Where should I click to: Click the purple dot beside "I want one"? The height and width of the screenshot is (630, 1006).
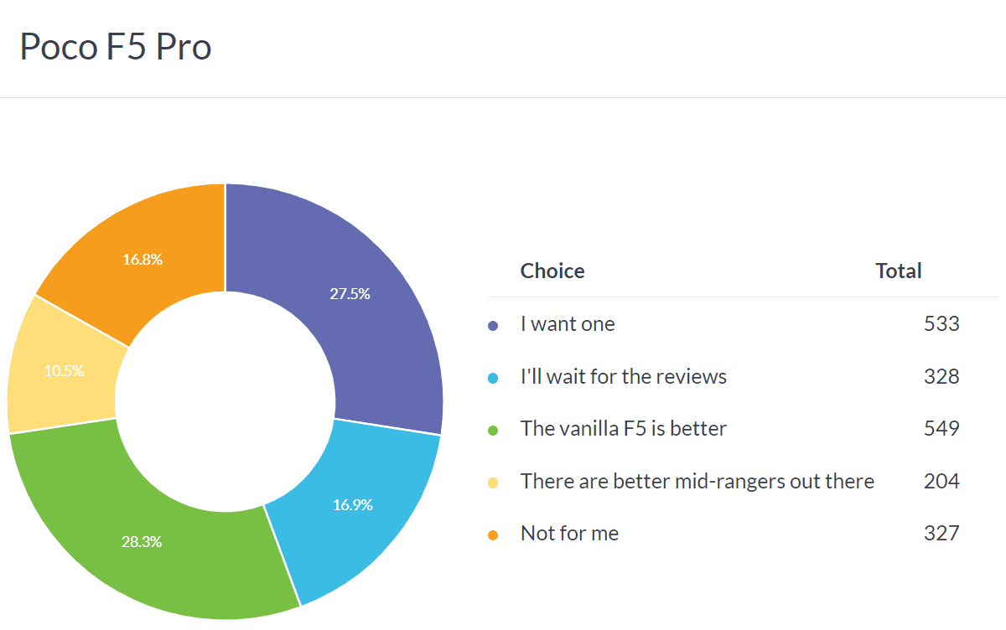point(493,325)
